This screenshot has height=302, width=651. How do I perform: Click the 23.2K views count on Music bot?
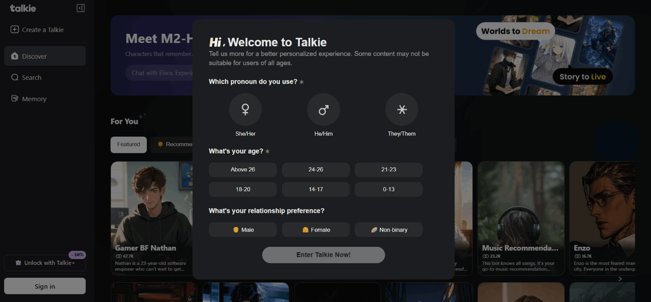[x=492, y=256]
